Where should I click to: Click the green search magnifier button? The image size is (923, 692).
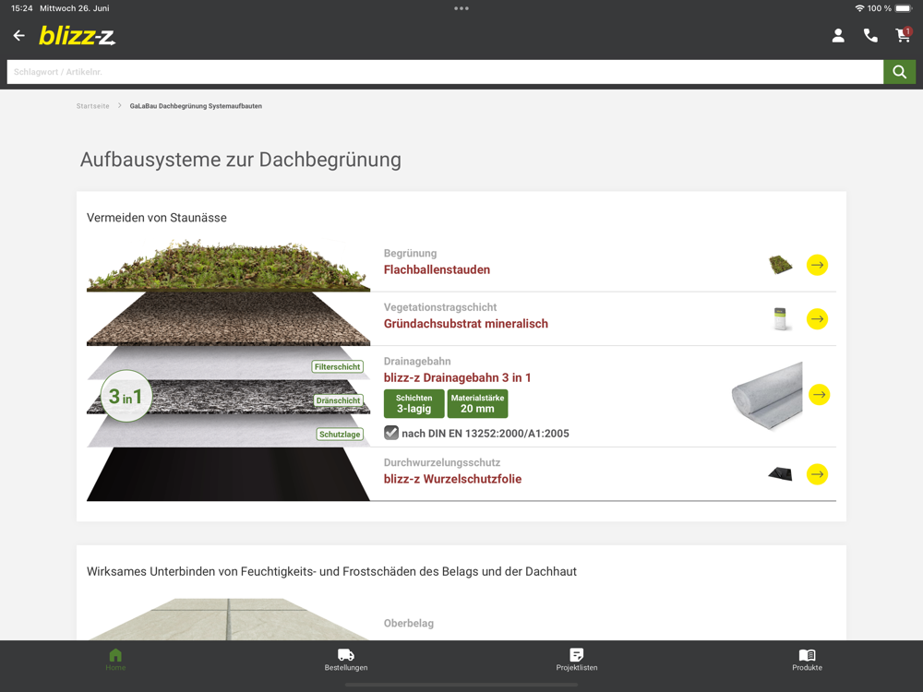[x=899, y=72]
